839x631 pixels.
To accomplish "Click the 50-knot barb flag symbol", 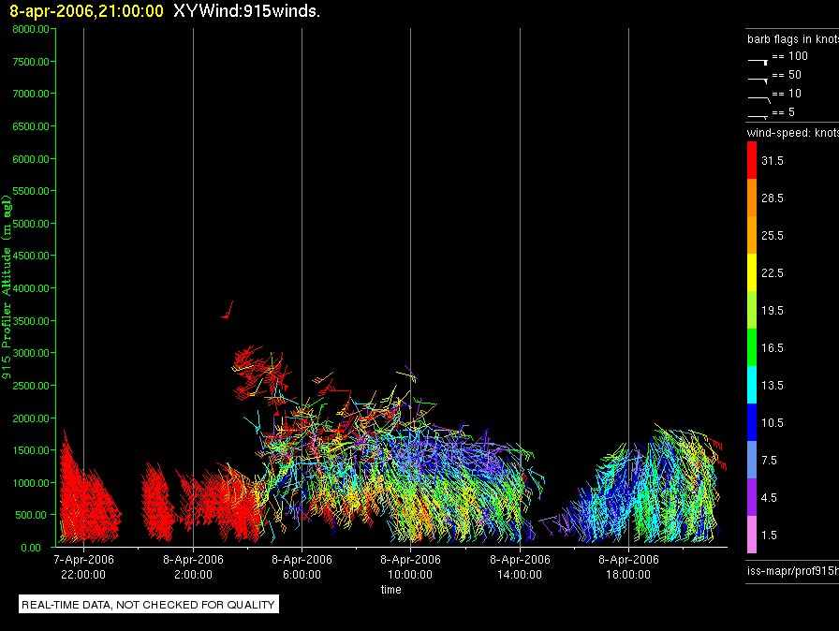I will click(x=758, y=81).
